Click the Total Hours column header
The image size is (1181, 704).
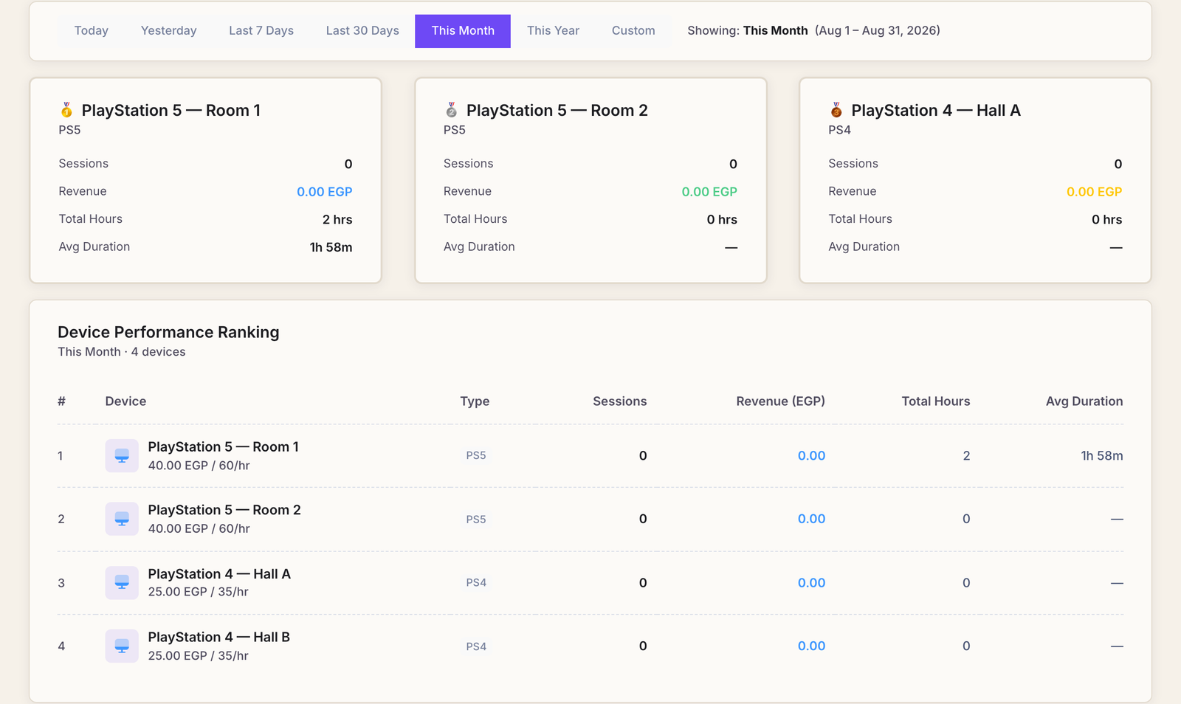coord(936,401)
